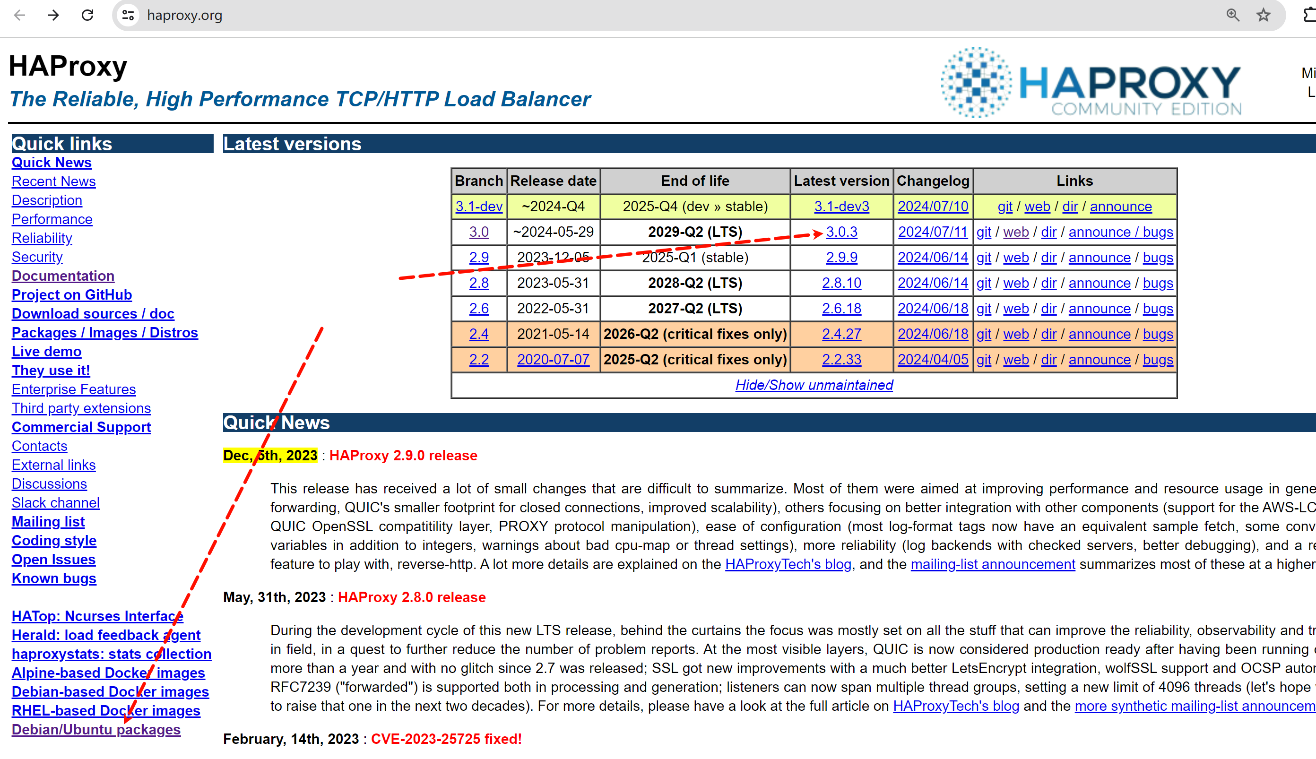Click the browser forward arrow
Screen dimensions: 1316x759
point(53,15)
